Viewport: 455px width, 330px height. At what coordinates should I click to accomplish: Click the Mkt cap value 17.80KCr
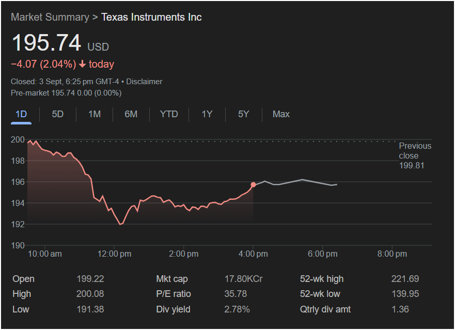(x=243, y=279)
